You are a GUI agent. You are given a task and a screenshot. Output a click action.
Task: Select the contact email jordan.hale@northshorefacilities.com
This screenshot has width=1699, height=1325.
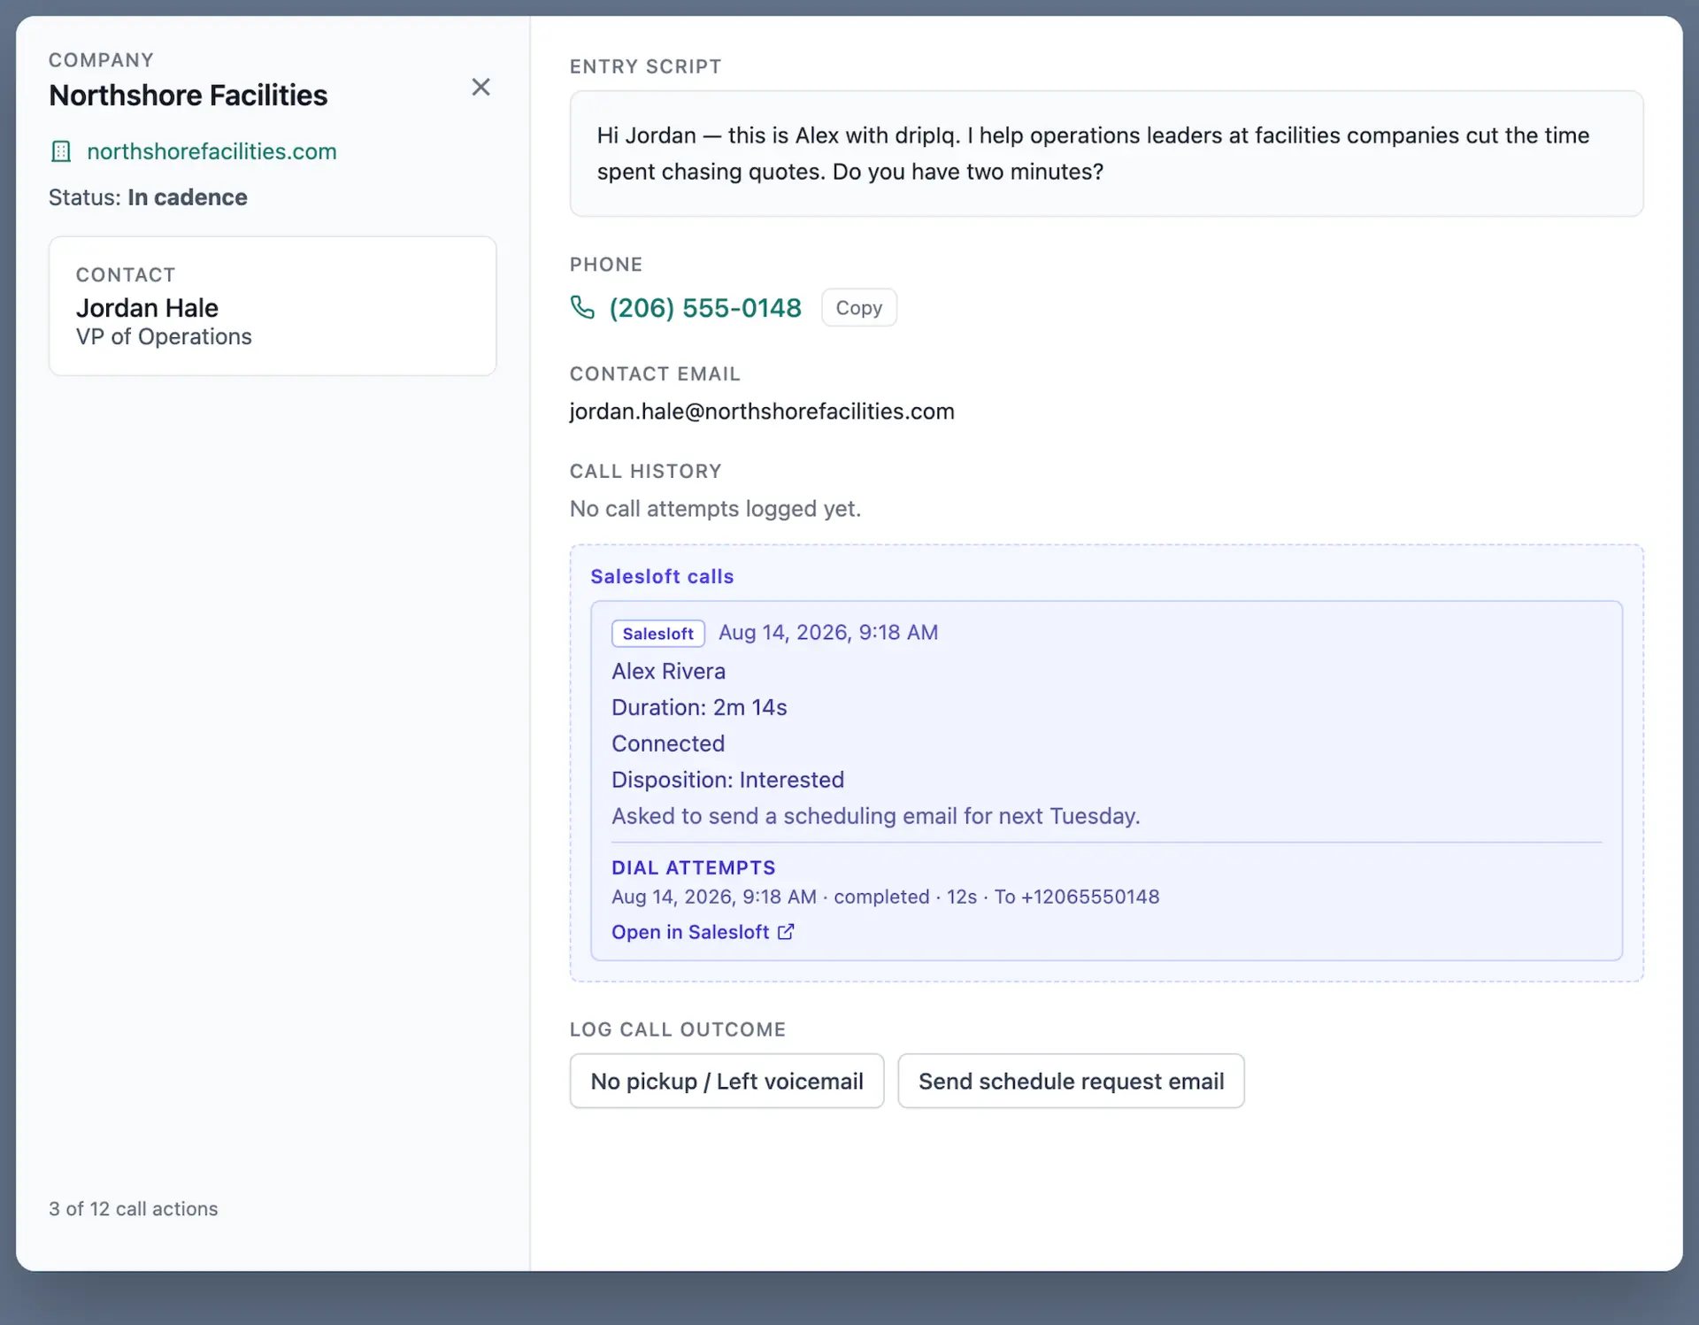coord(762,412)
